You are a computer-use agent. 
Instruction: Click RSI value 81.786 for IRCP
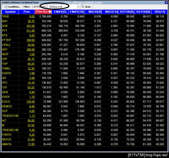tap(160, 54)
